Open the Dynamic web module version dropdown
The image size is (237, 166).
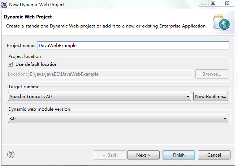118,119
